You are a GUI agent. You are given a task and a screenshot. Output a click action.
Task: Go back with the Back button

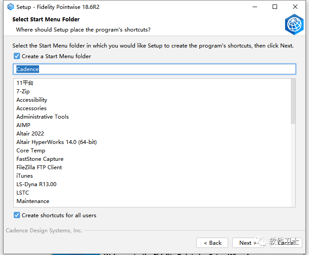point(212,243)
